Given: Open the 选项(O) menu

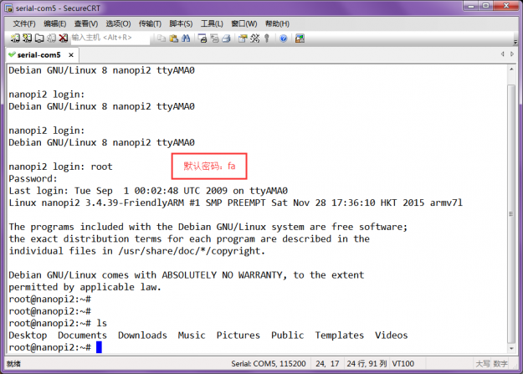Looking at the screenshot, I should [118, 23].
